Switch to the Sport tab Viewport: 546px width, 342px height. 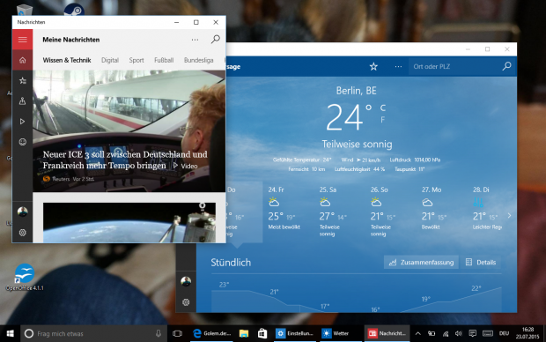[136, 60]
